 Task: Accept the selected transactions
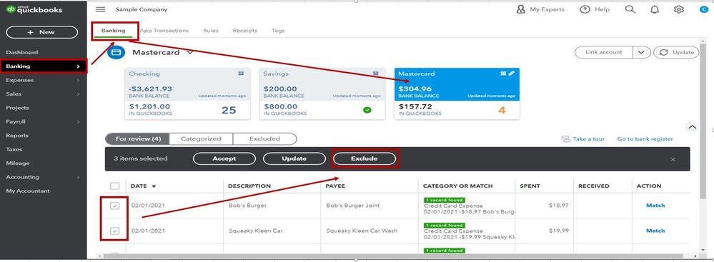(x=224, y=158)
